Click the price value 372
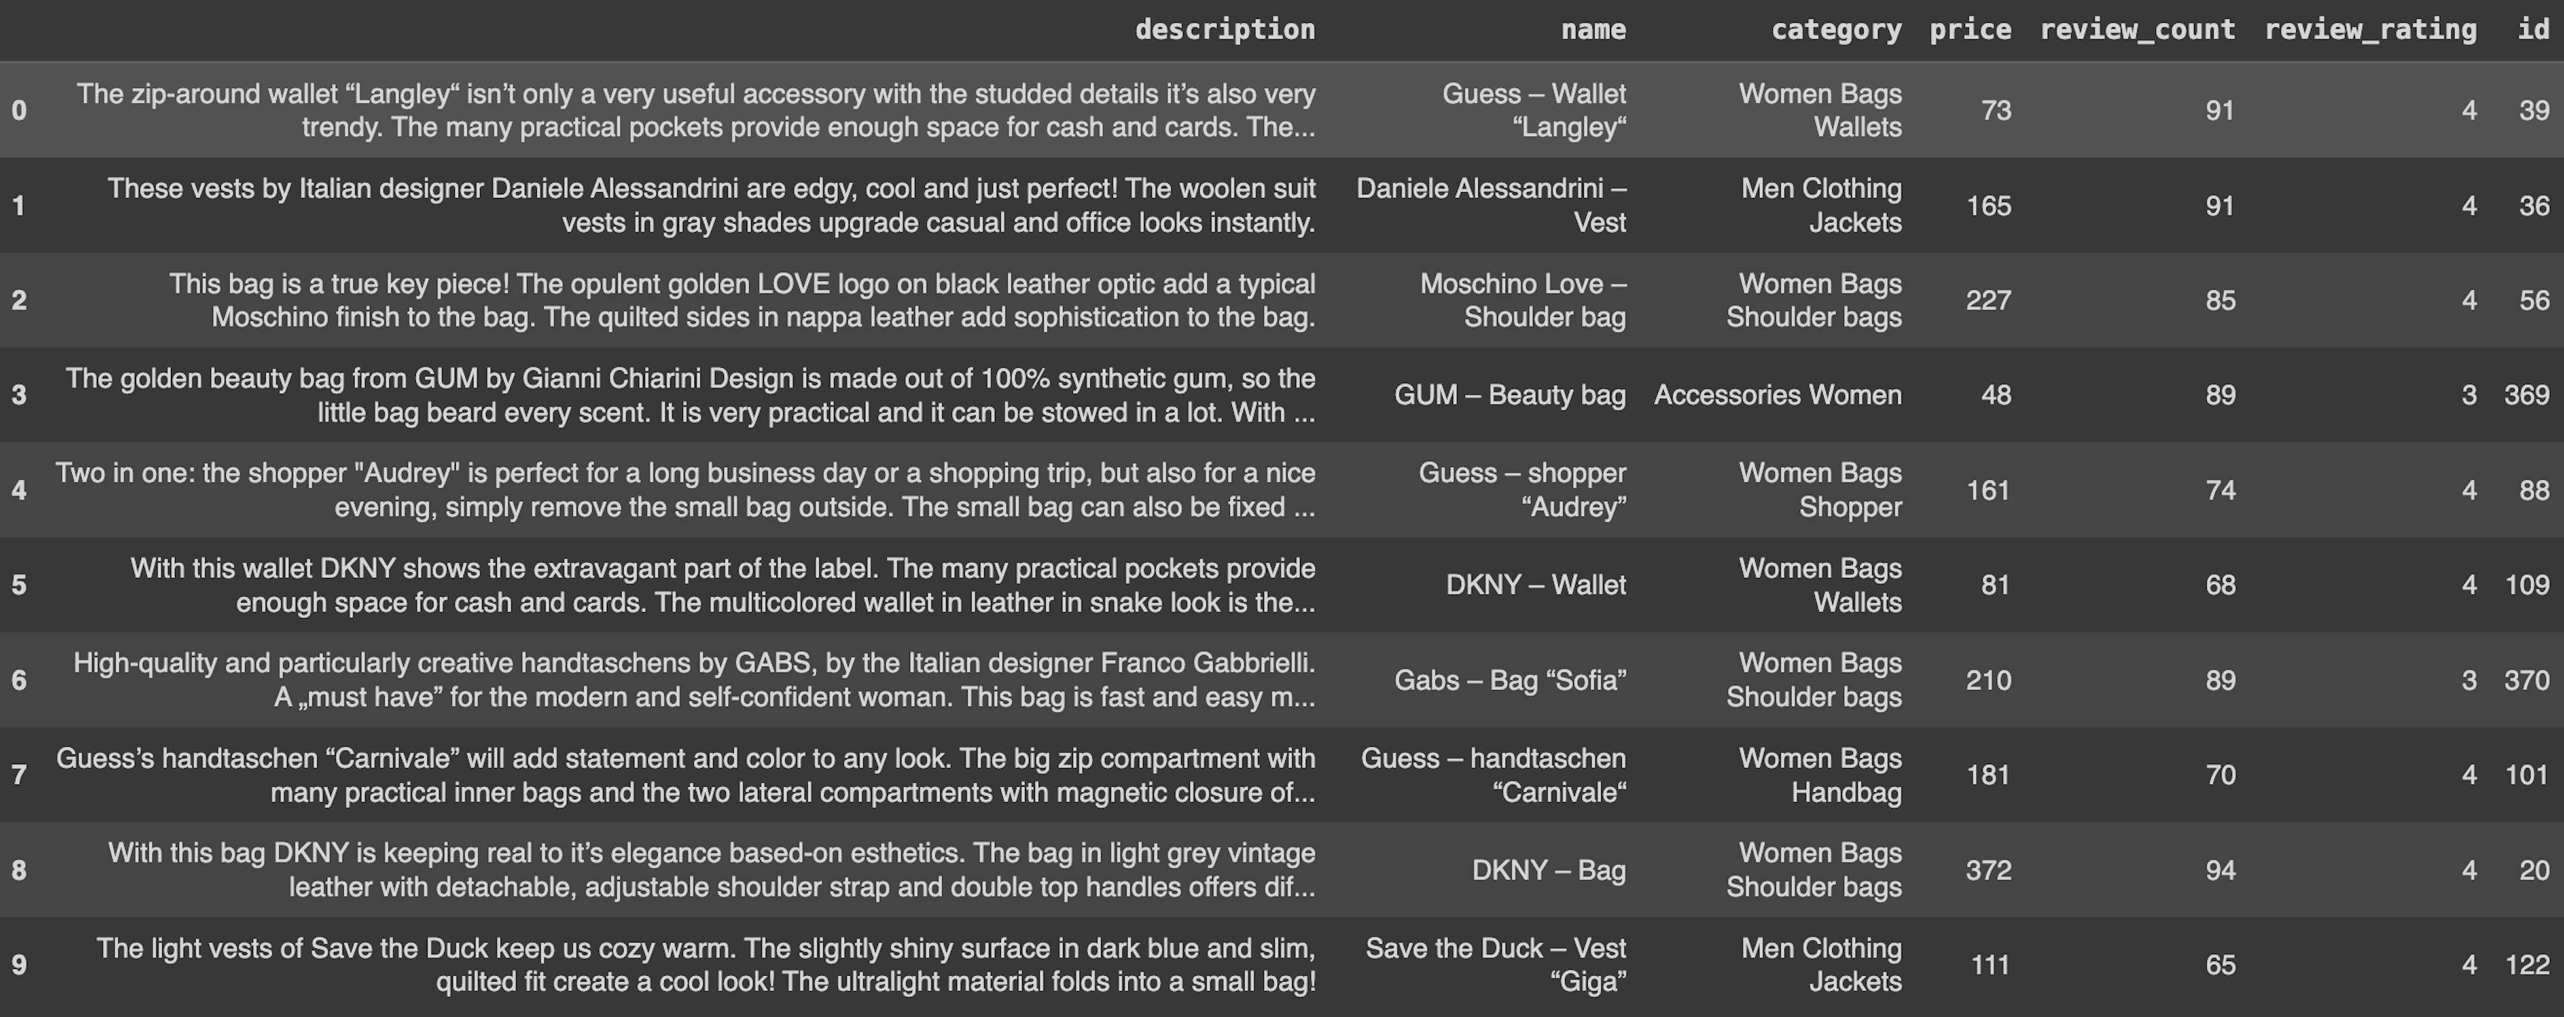Viewport: 2564px width, 1017px height. coord(1988,870)
